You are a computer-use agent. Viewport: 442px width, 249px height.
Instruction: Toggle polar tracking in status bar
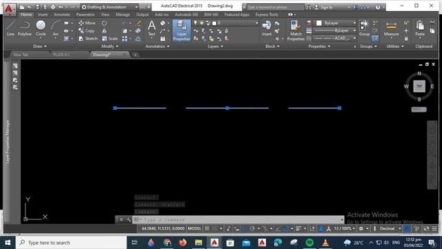(252, 229)
